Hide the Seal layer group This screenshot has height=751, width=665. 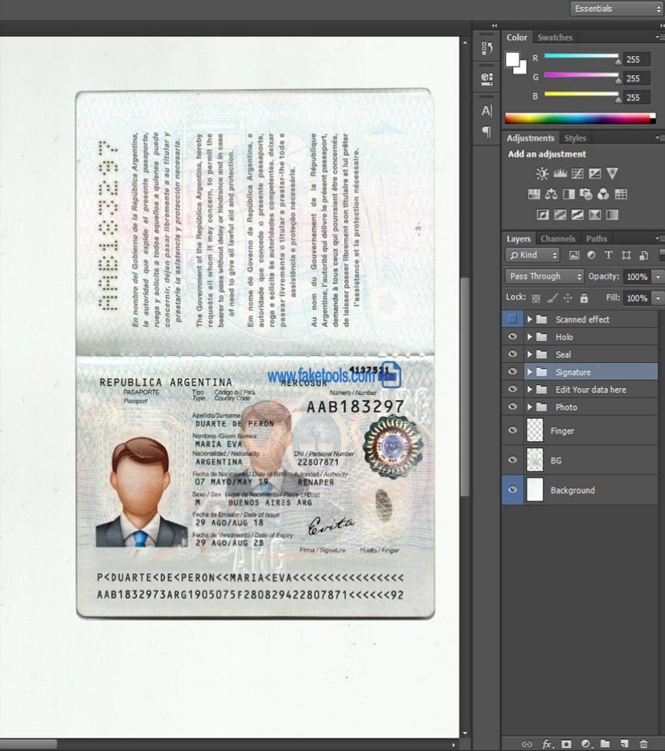click(512, 354)
